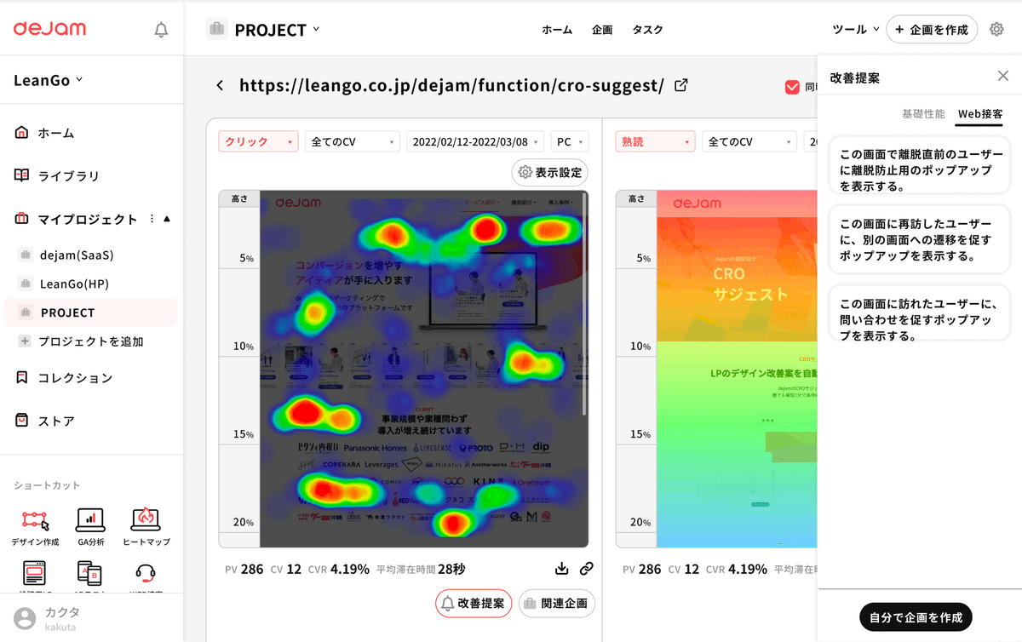Open the page URL in new window icon
The width and height of the screenshot is (1022, 642).
[x=680, y=85]
